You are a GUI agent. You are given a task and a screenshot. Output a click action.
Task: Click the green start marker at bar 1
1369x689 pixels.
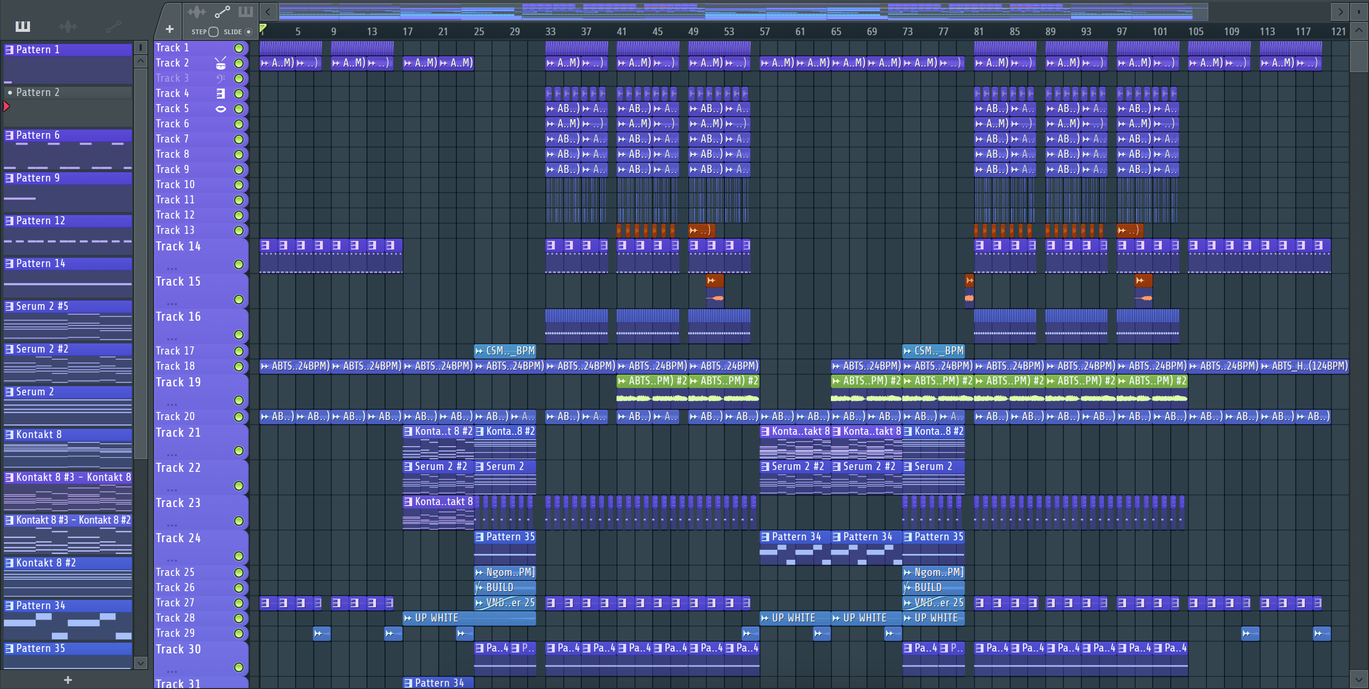click(x=263, y=29)
